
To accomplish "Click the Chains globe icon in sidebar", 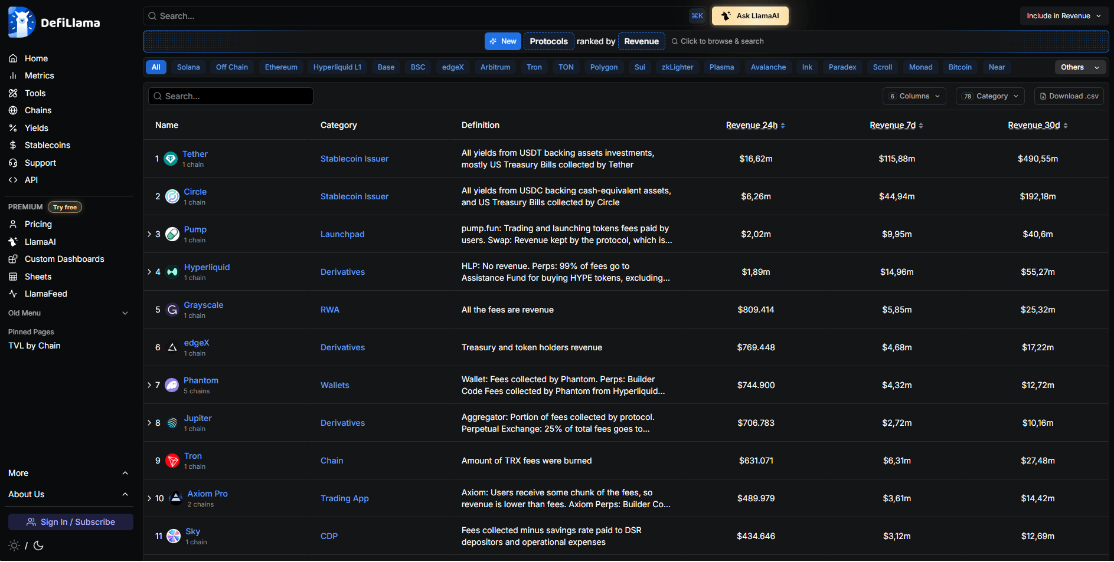I will click(13, 110).
